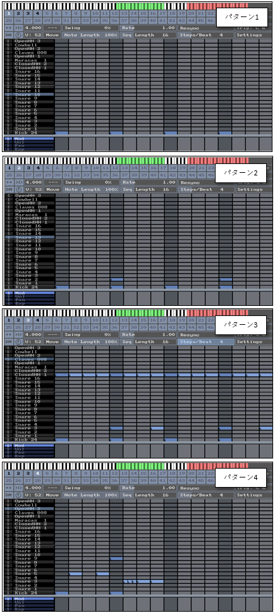Click the ++ button in パターン1 panel
The width and height of the screenshot is (275, 613).
point(9,28)
